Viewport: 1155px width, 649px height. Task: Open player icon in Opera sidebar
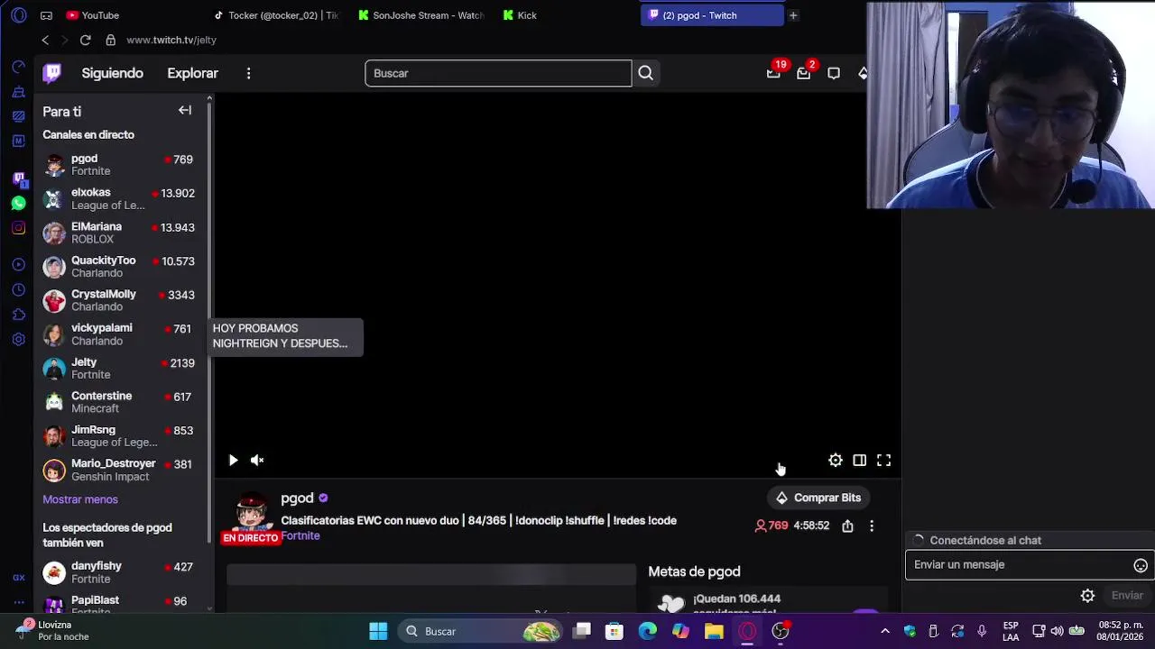point(18,264)
